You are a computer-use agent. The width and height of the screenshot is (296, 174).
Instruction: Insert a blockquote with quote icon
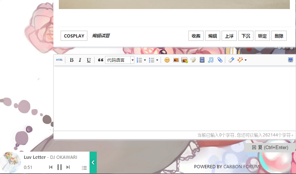click(101, 60)
